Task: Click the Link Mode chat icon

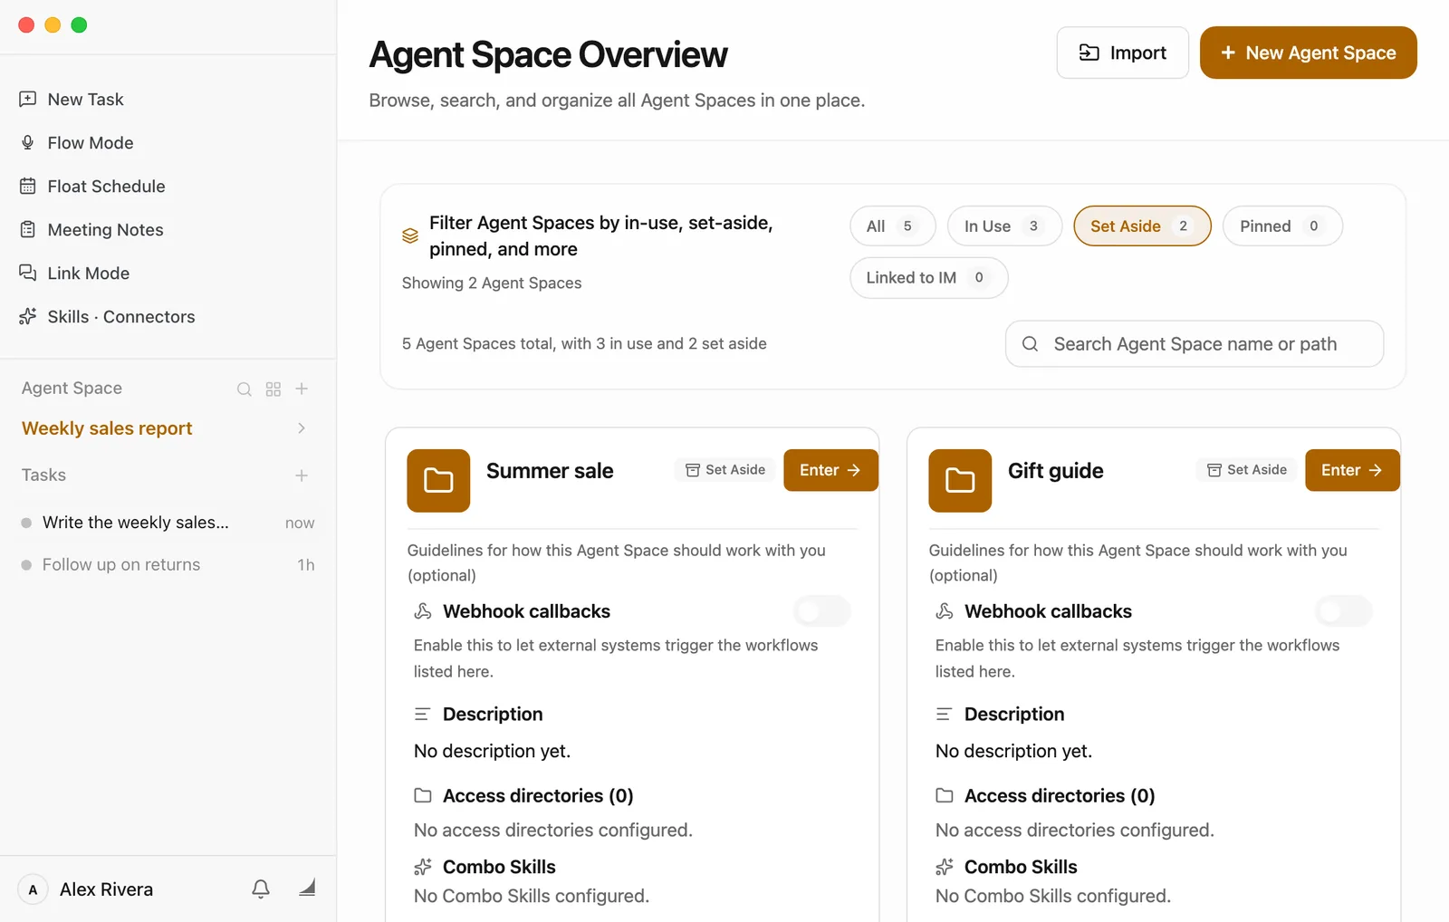Action: pyautogui.click(x=28, y=273)
